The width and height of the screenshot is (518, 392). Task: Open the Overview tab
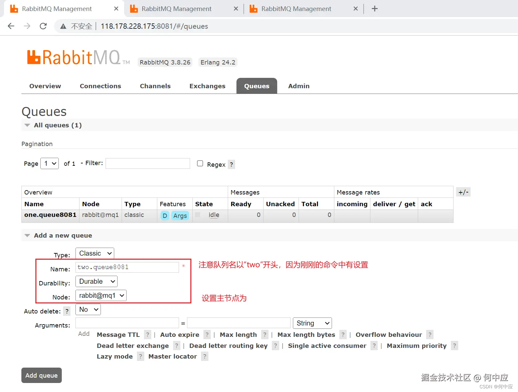point(45,86)
